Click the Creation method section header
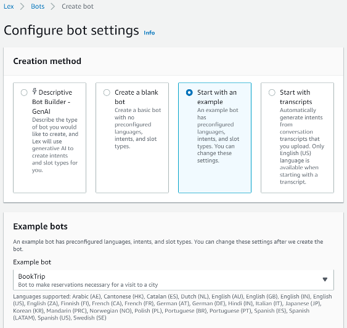This screenshot has width=347, height=328. pos(47,61)
